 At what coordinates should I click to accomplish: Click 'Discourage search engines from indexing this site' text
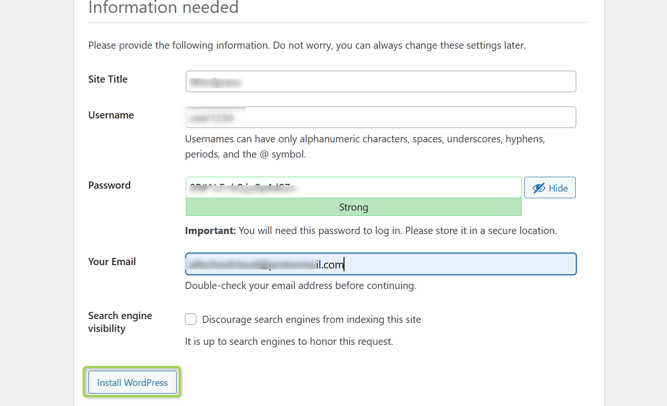point(312,320)
